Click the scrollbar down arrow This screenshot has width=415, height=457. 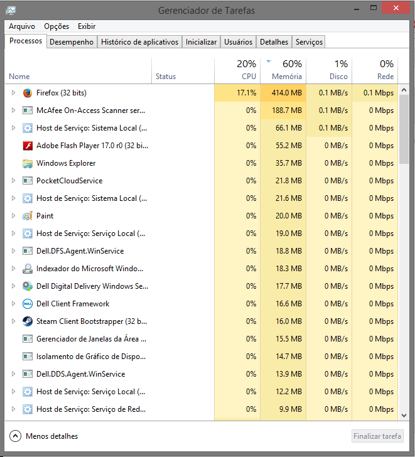tap(404, 416)
